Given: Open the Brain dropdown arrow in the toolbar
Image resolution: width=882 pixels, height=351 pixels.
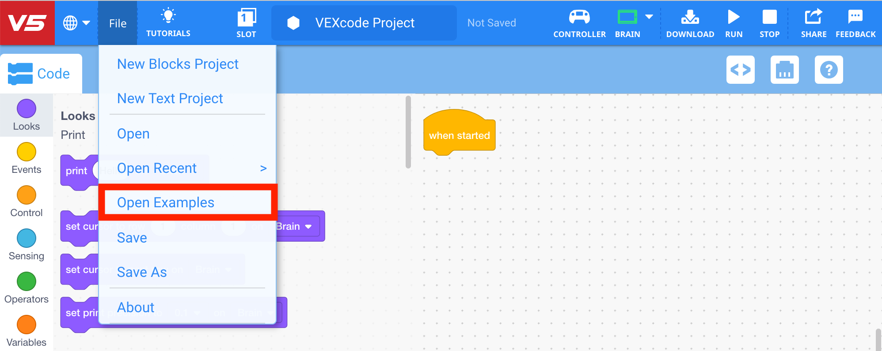Looking at the screenshot, I should pyautogui.click(x=649, y=16).
